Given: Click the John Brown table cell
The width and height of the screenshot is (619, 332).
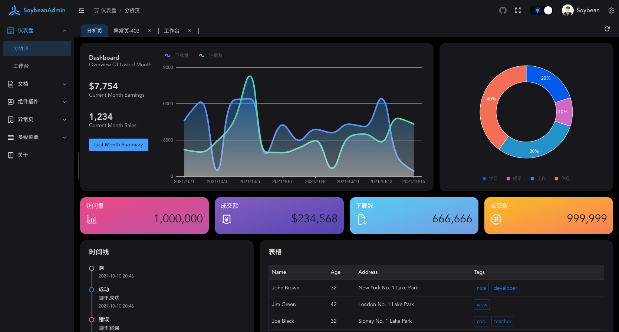Looking at the screenshot, I should click(298, 288).
